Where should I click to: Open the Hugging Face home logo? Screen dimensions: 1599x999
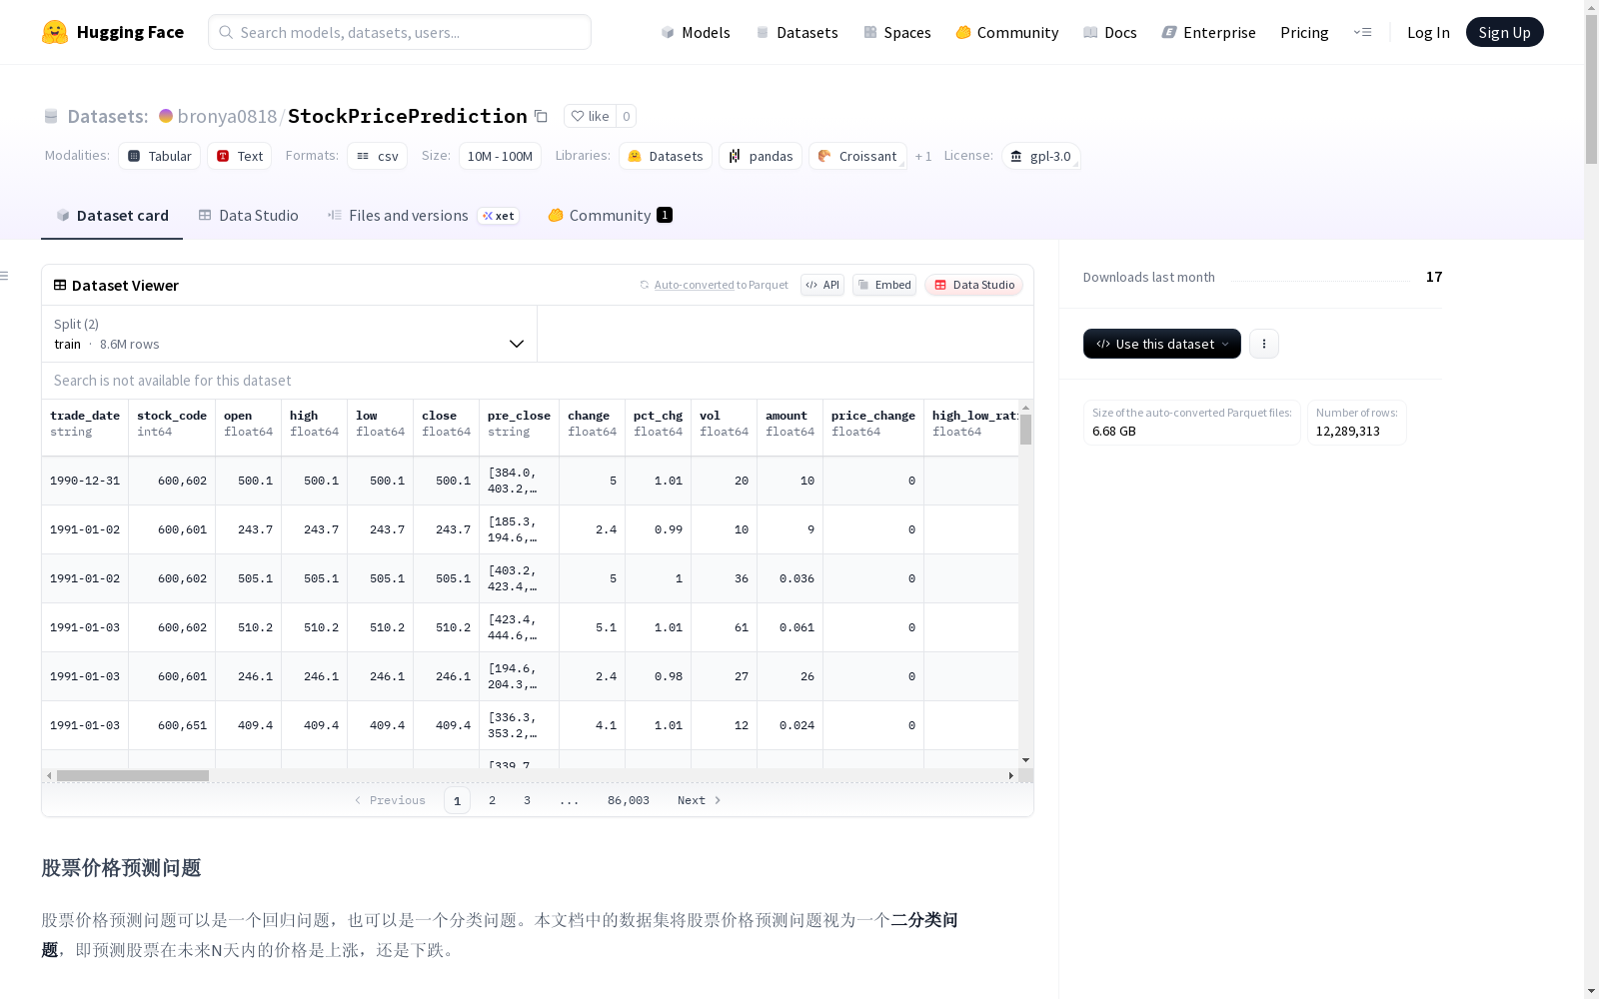pos(113,31)
